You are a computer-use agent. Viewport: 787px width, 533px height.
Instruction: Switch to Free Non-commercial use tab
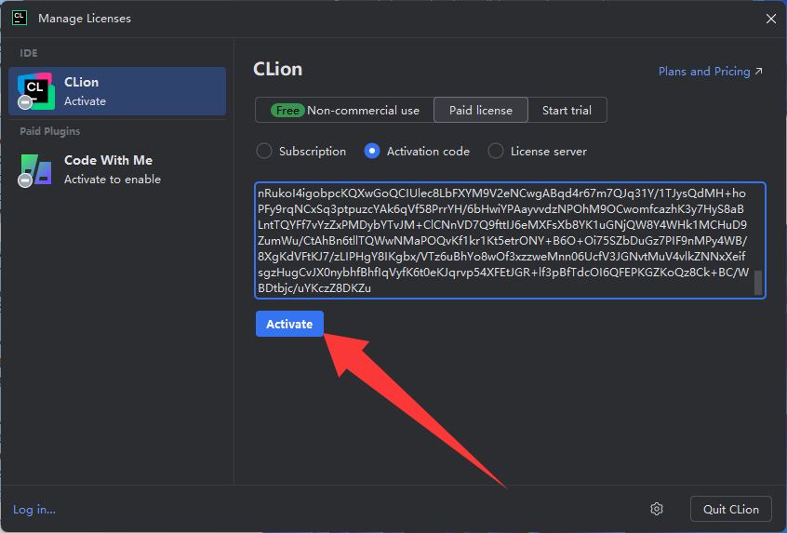pyautogui.click(x=345, y=110)
